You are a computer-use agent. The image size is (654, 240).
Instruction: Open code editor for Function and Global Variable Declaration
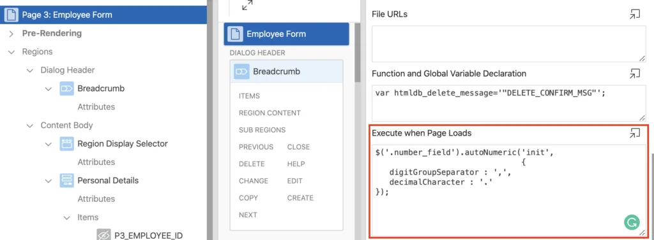click(x=635, y=74)
